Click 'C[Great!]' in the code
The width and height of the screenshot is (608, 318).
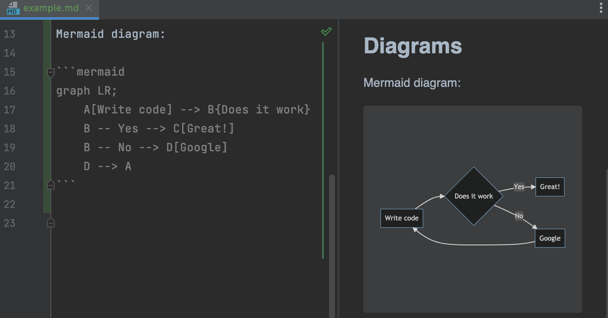204,128
